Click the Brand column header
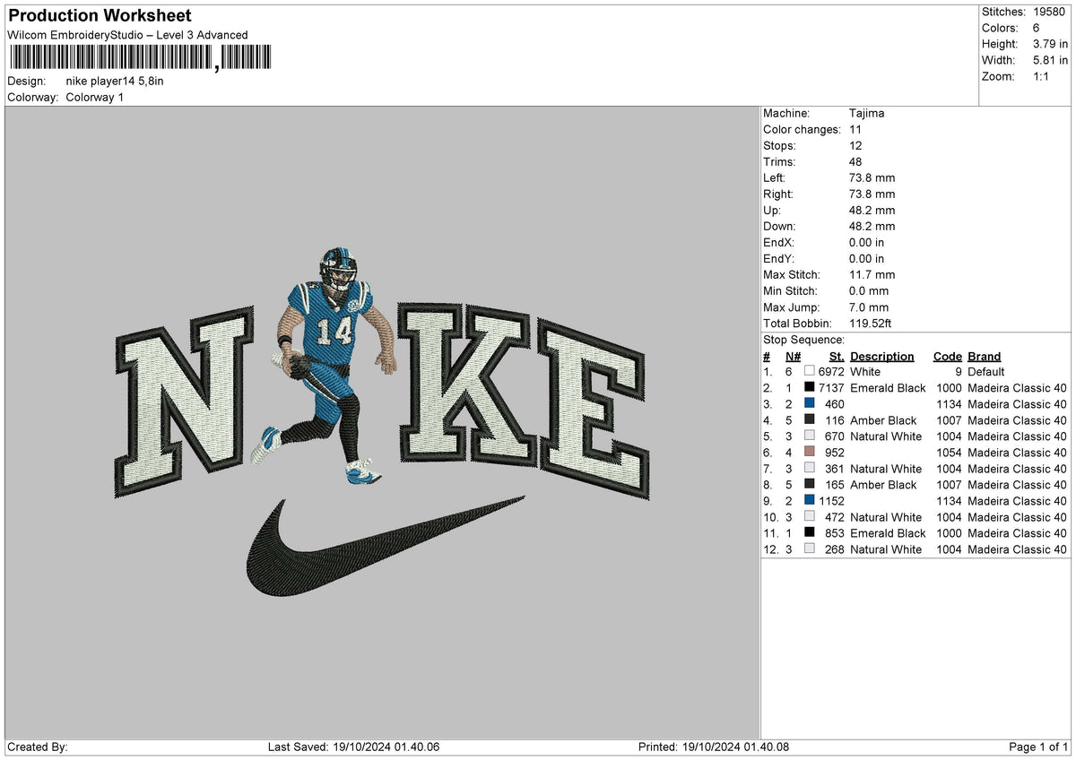 [984, 356]
